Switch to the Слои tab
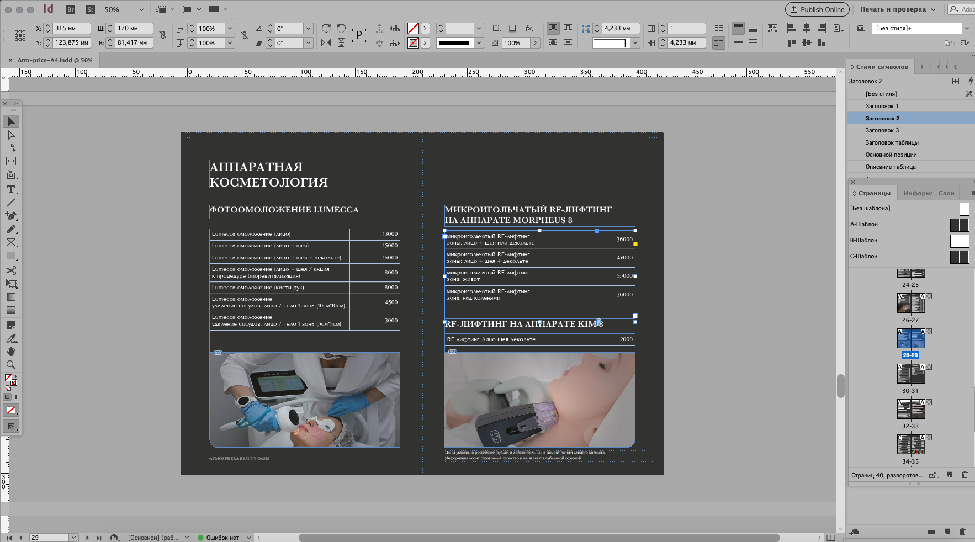The width and height of the screenshot is (975, 542). click(x=946, y=193)
